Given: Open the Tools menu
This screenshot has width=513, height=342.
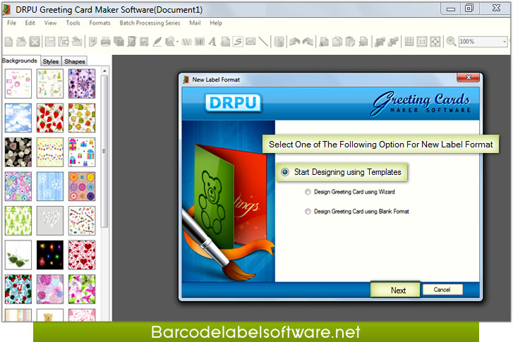Looking at the screenshot, I should point(73,23).
